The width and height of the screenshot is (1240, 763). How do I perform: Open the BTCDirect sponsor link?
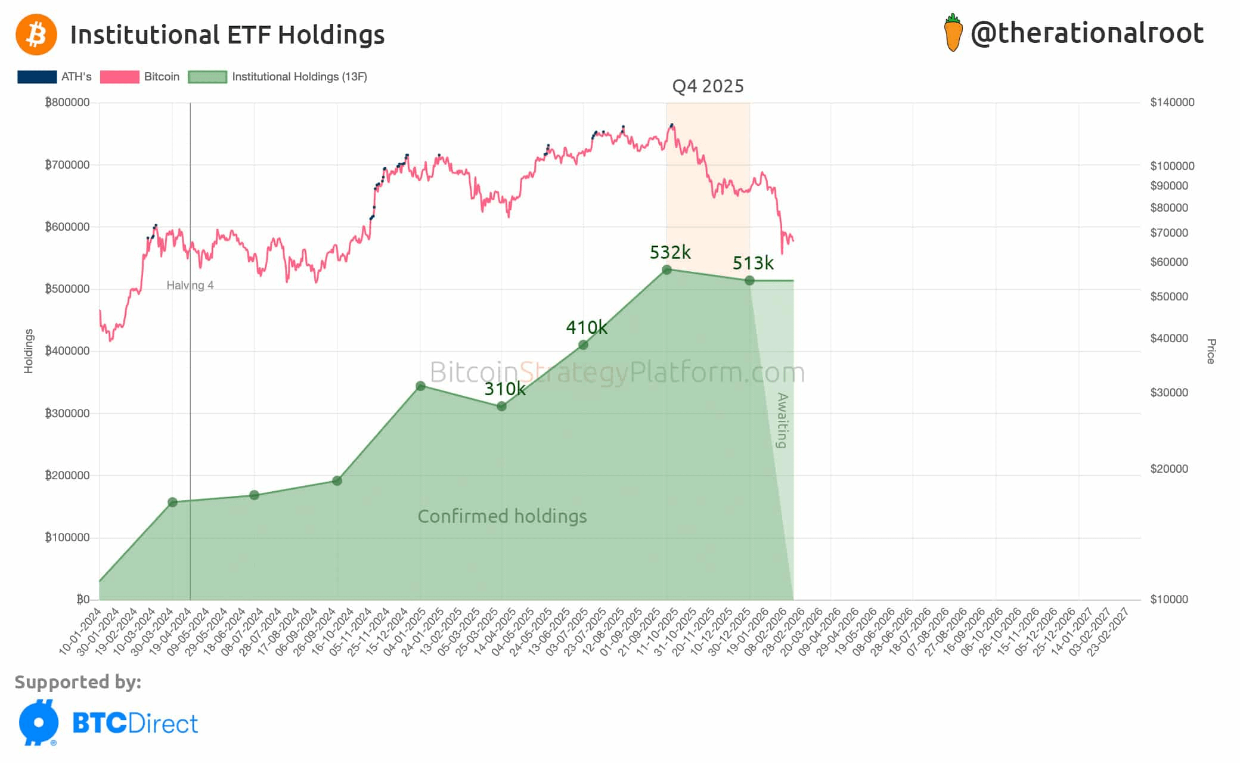(135, 724)
